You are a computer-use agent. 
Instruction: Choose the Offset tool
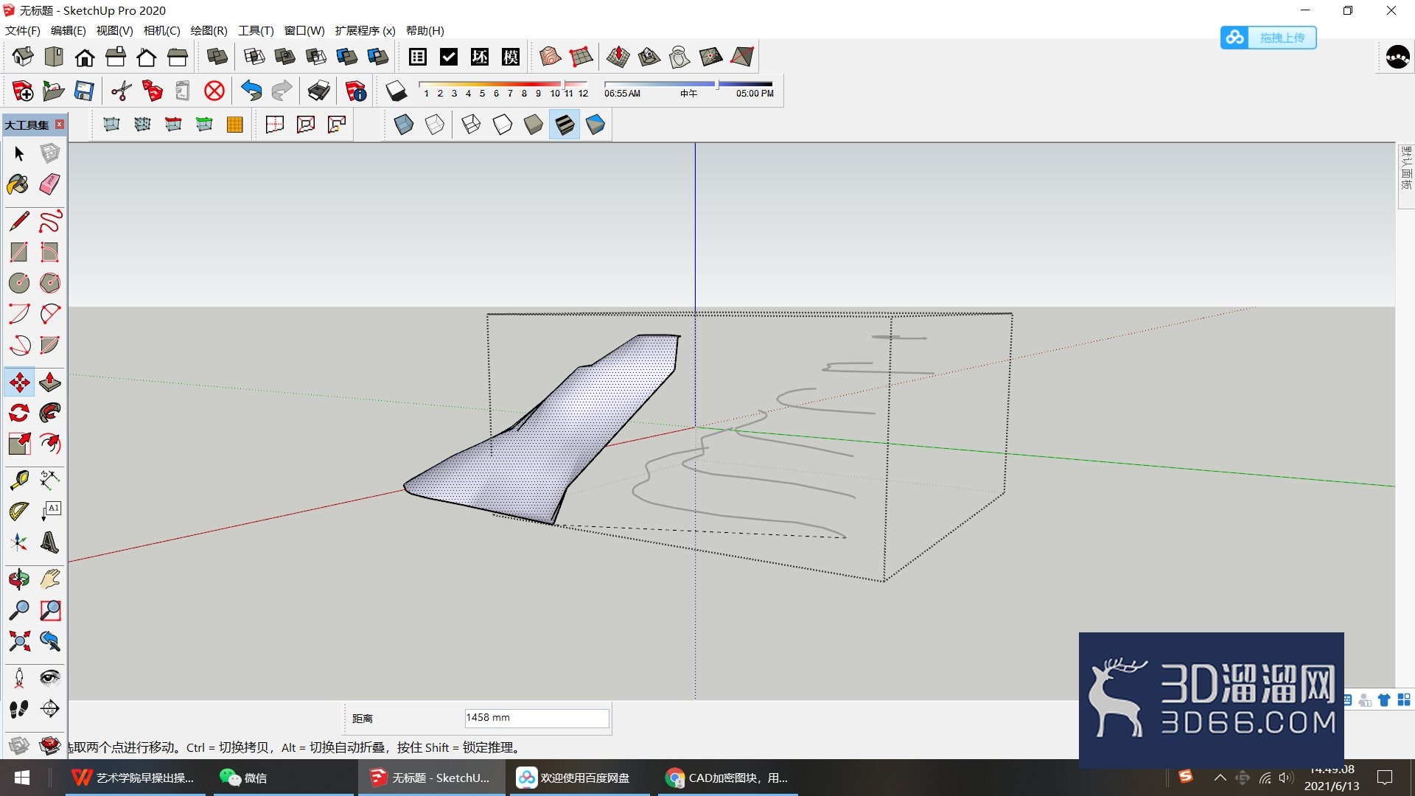[50, 444]
